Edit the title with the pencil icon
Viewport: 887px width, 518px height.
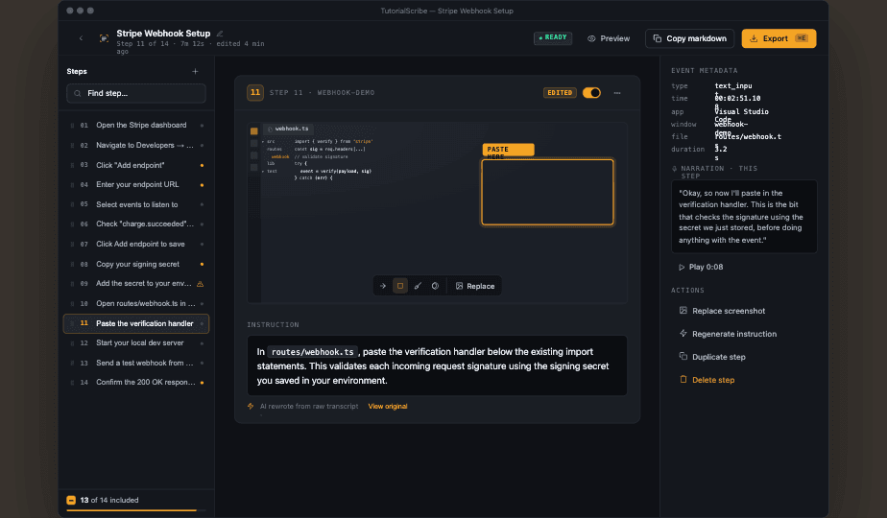click(220, 34)
